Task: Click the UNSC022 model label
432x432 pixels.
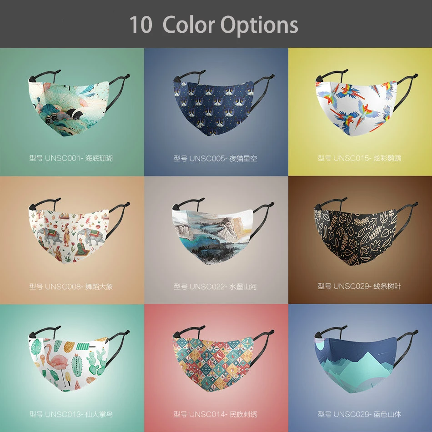Action: [215, 286]
